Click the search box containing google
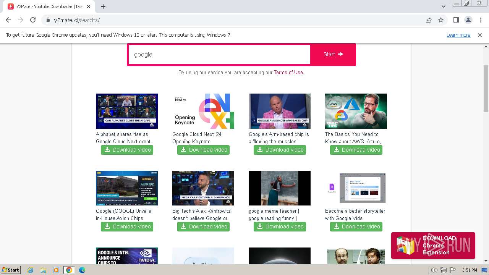 219,54
